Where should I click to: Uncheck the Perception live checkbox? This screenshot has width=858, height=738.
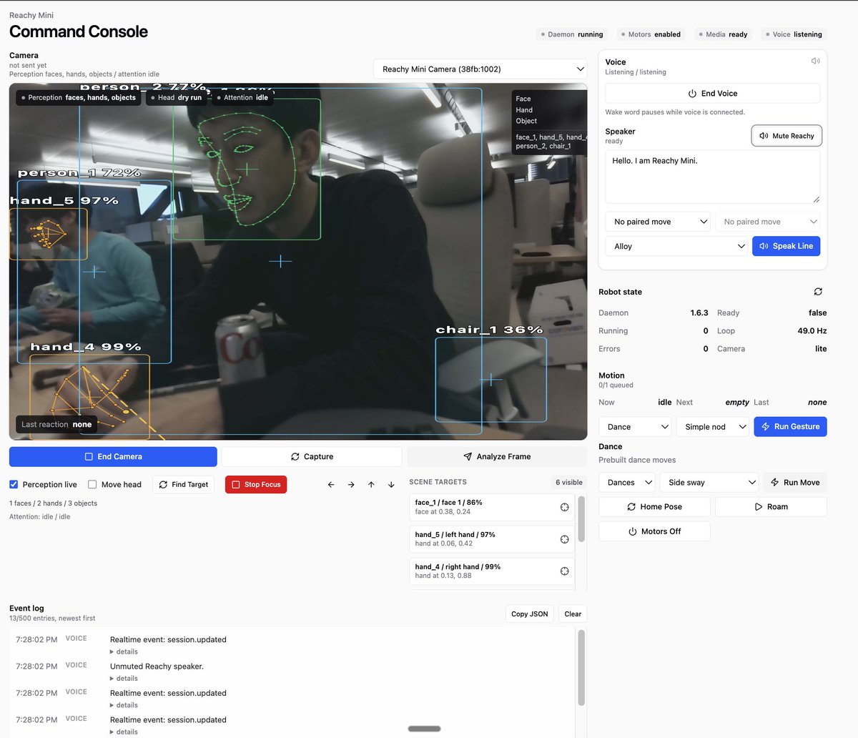pos(14,485)
